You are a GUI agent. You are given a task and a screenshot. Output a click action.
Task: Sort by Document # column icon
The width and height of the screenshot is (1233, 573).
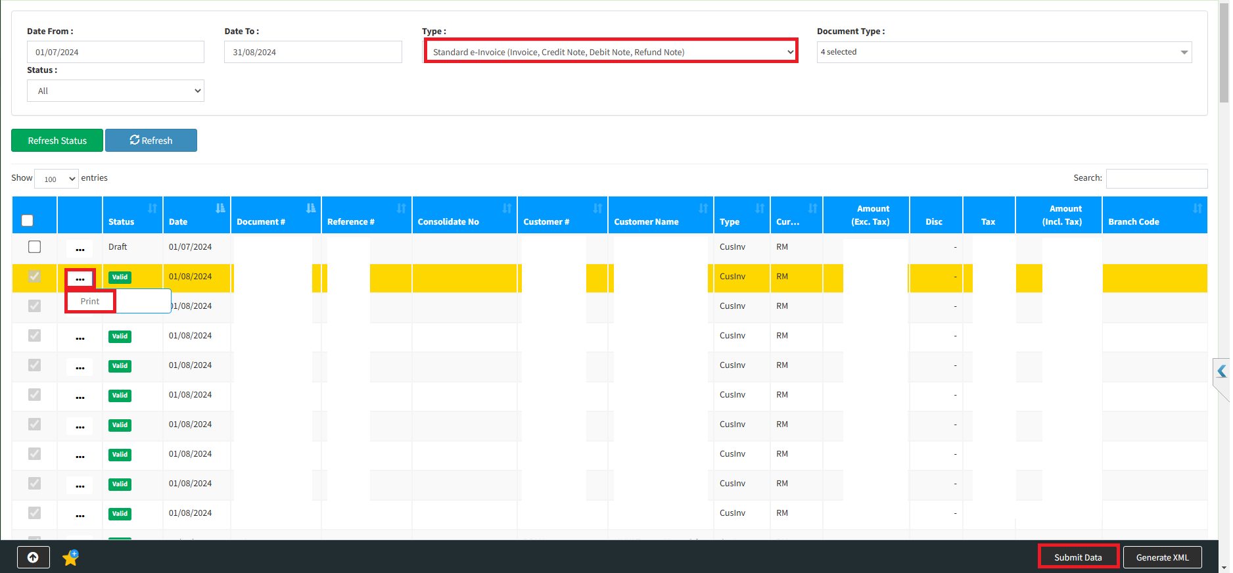[311, 208]
